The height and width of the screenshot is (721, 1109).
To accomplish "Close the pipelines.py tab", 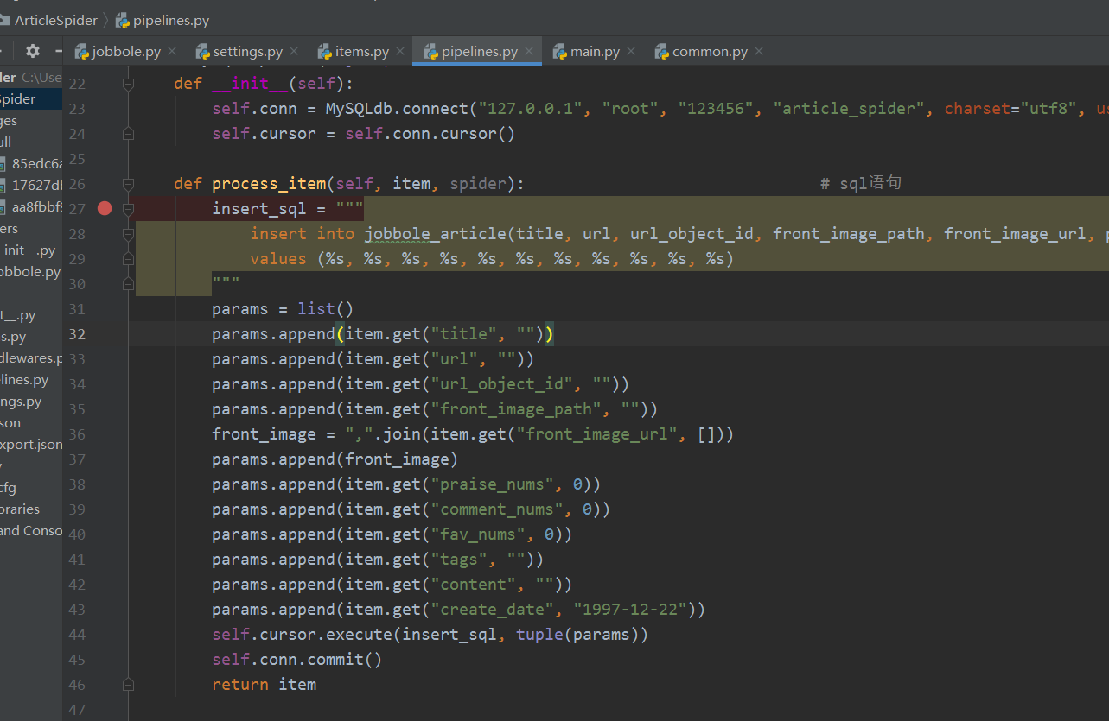I will coord(529,52).
